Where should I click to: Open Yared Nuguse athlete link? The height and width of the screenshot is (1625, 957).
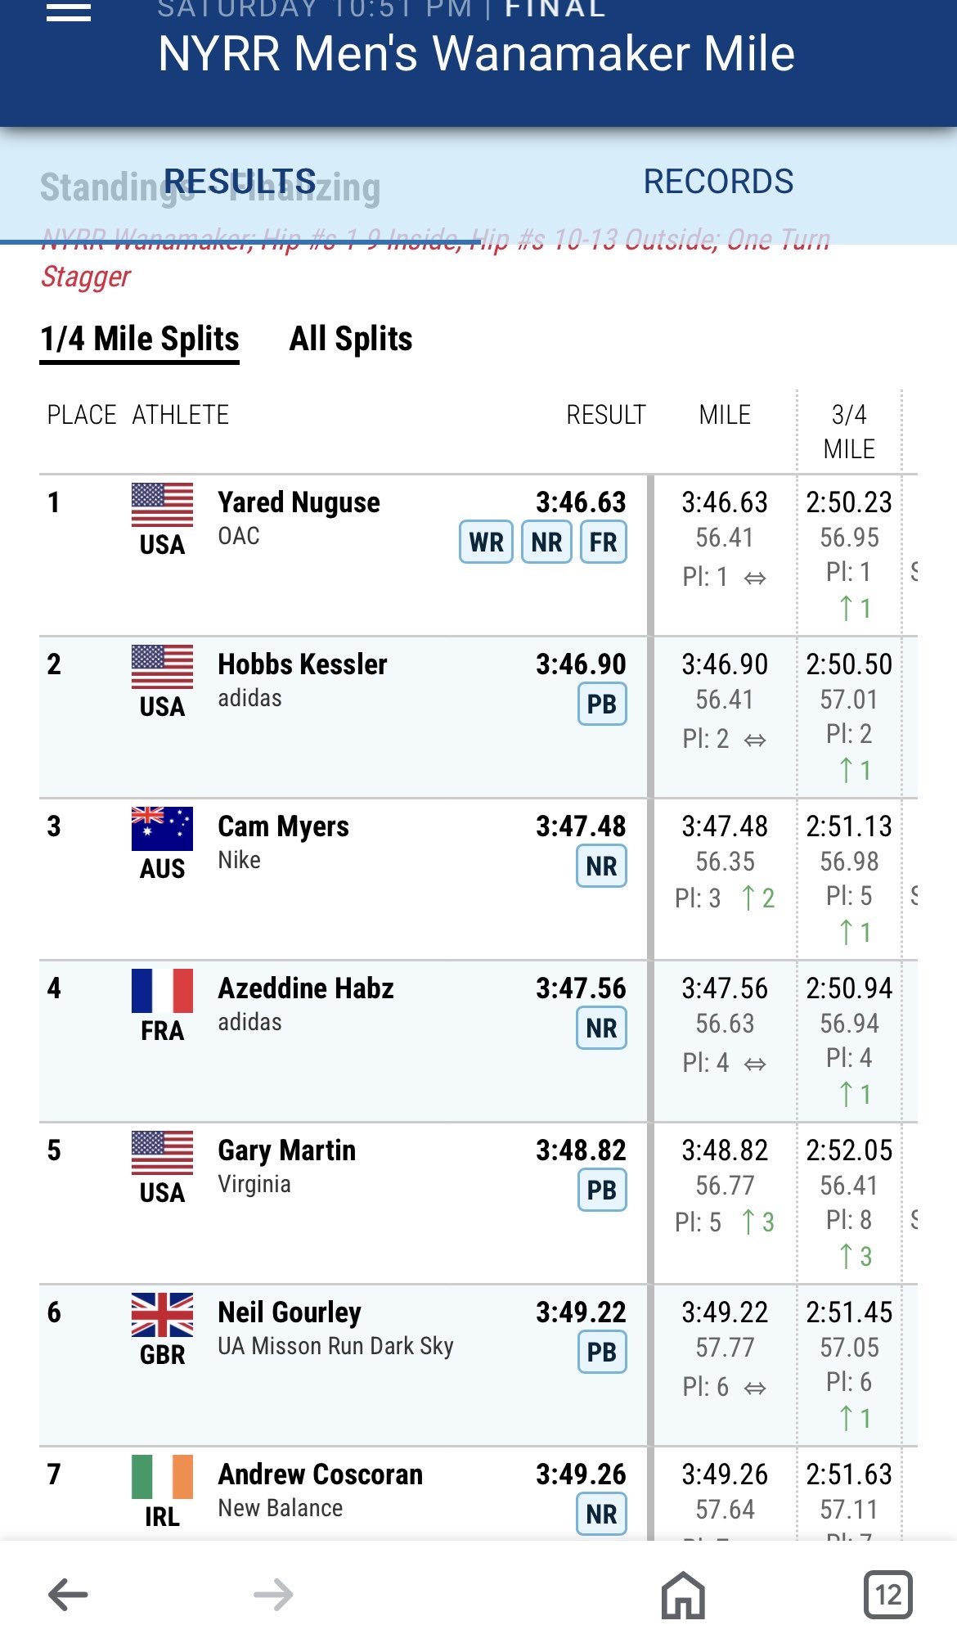coord(299,502)
